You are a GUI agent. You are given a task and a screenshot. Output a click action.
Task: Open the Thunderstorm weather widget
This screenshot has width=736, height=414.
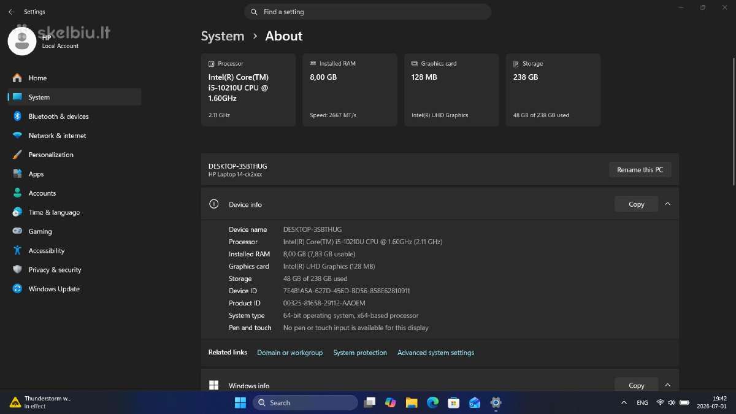click(42, 402)
